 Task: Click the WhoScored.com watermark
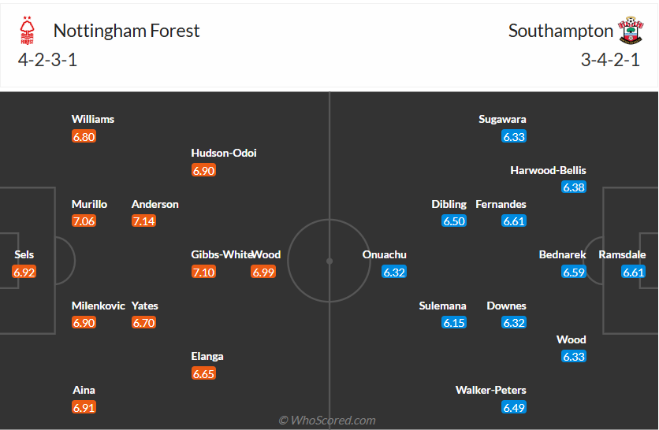click(x=327, y=421)
